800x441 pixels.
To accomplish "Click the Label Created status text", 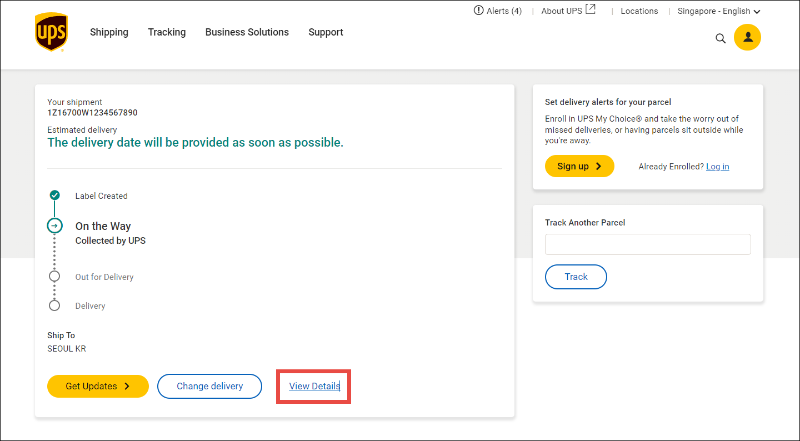I will point(102,196).
